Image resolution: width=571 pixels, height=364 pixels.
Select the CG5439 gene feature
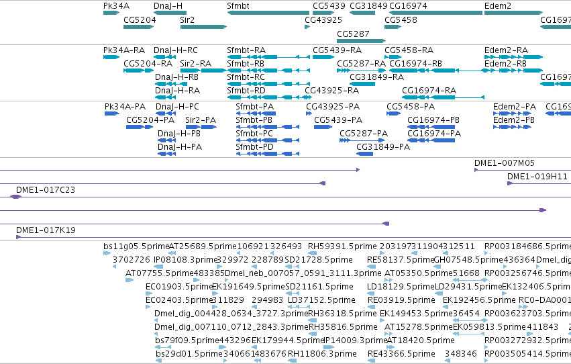click(323, 13)
